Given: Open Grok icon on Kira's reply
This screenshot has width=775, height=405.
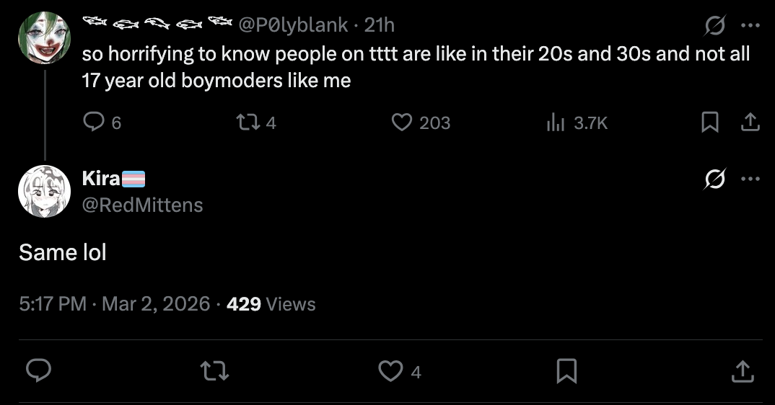Looking at the screenshot, I should point(715,179).
